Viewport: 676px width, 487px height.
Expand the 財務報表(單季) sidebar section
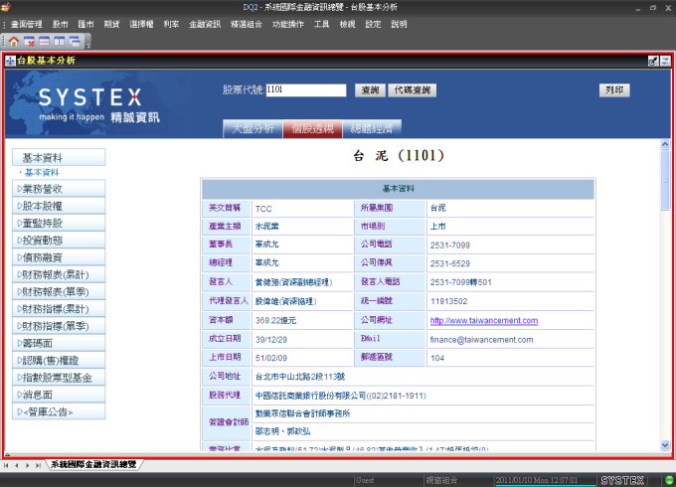(59, 292)
